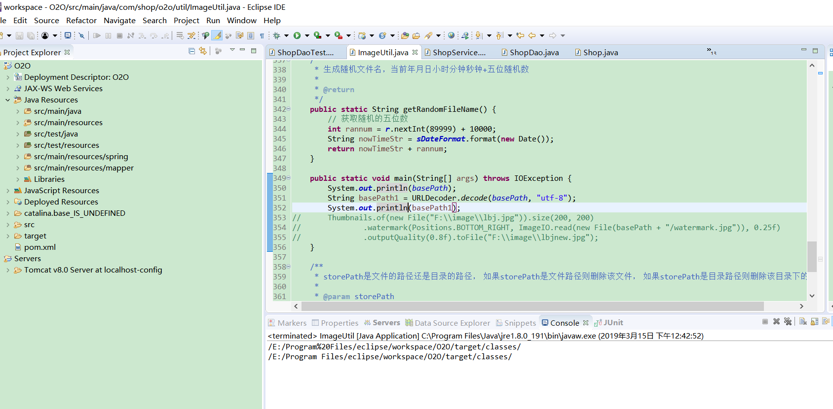Toggle Link with Editor in Project Explorer

pos(203,51)
